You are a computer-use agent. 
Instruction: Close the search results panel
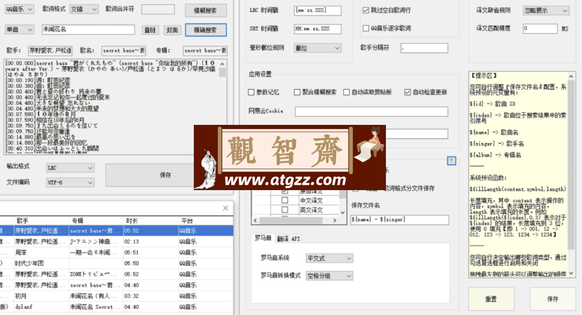pos(225,208)
